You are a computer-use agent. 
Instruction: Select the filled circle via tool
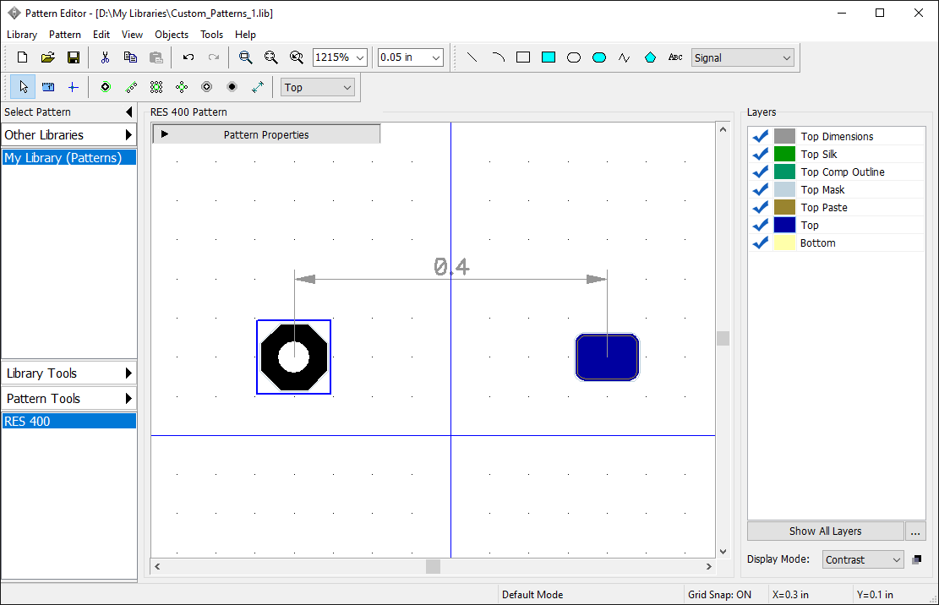232,87
